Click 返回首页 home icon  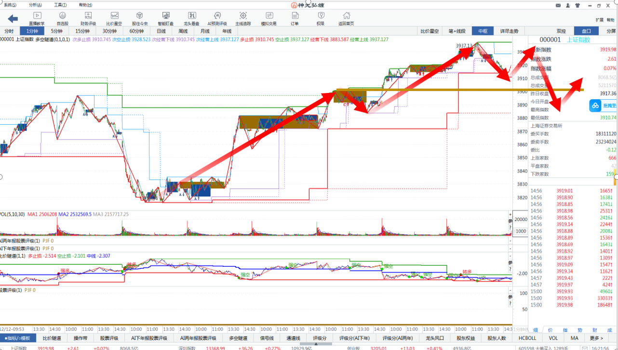(346, 18)
